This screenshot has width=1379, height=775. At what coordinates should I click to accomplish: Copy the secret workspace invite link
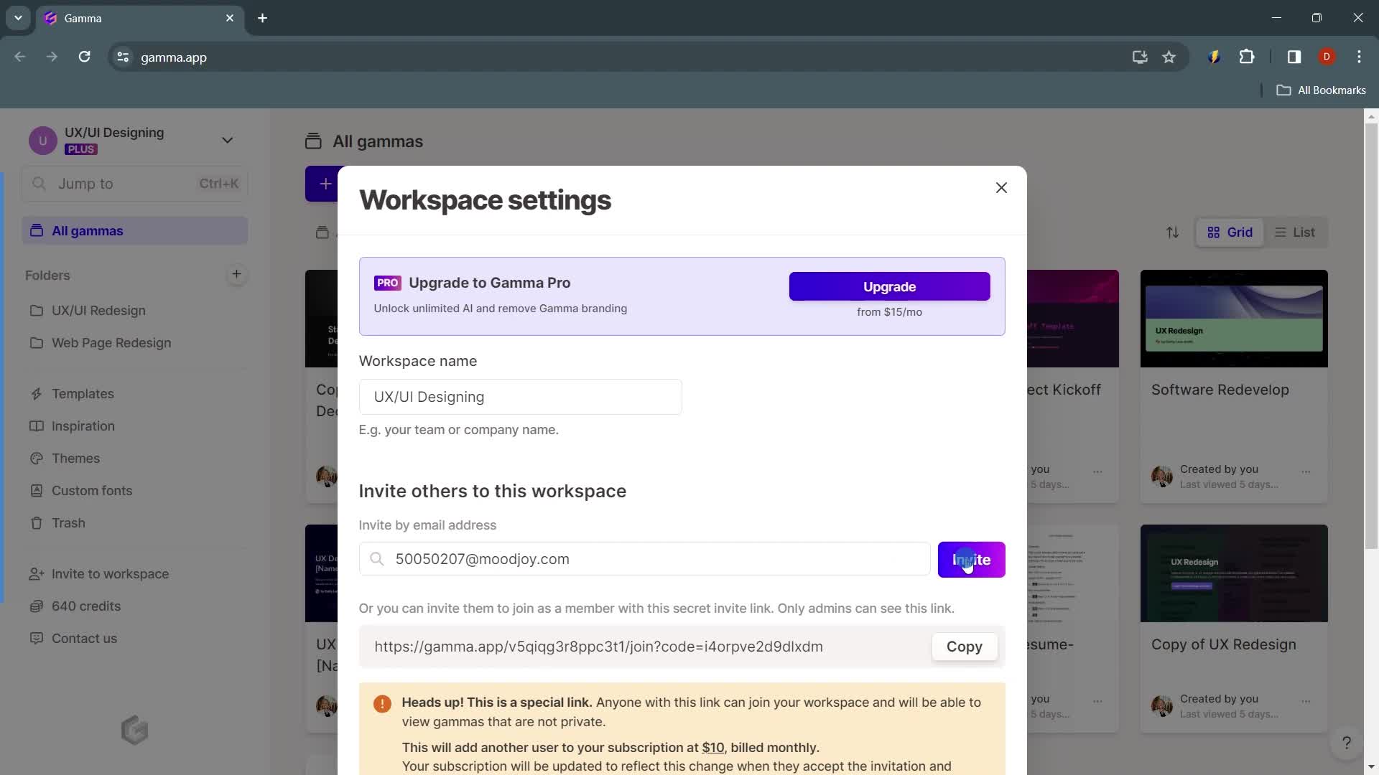[964, 647]
